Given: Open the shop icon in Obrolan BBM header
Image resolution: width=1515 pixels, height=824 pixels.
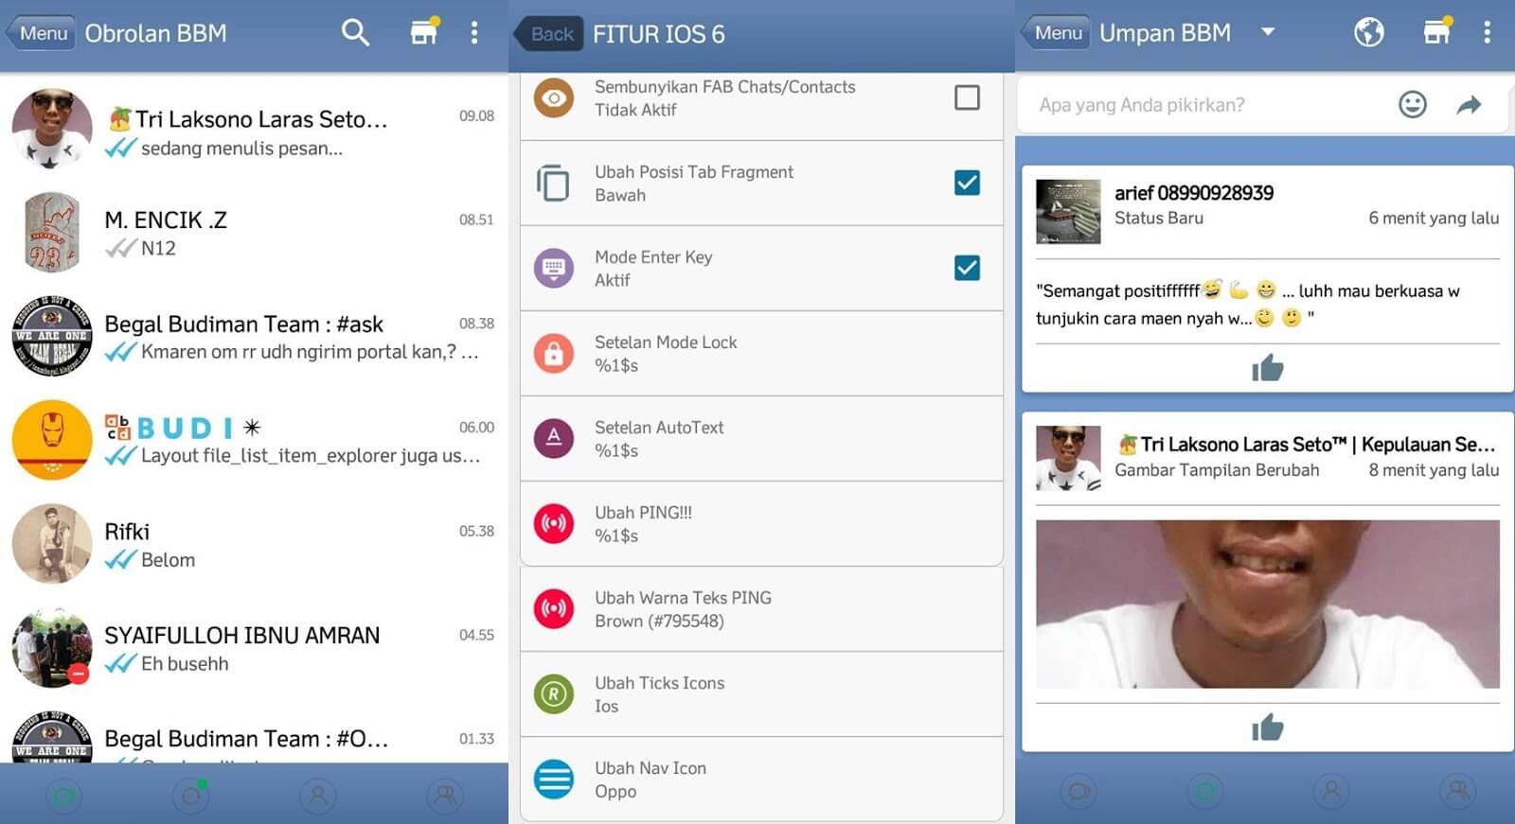Looking at the screenshot, I should click(424, 32).
